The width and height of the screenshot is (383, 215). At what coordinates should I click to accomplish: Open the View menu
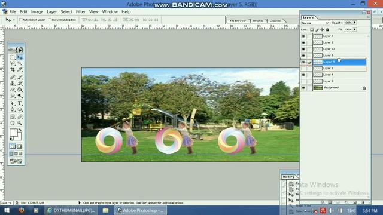point(93,12)
